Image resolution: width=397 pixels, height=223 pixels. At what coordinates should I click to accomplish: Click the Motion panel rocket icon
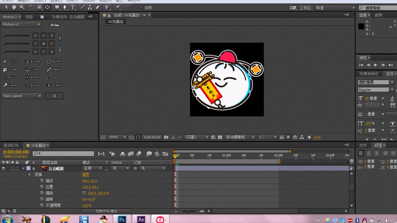coord(60,38)
